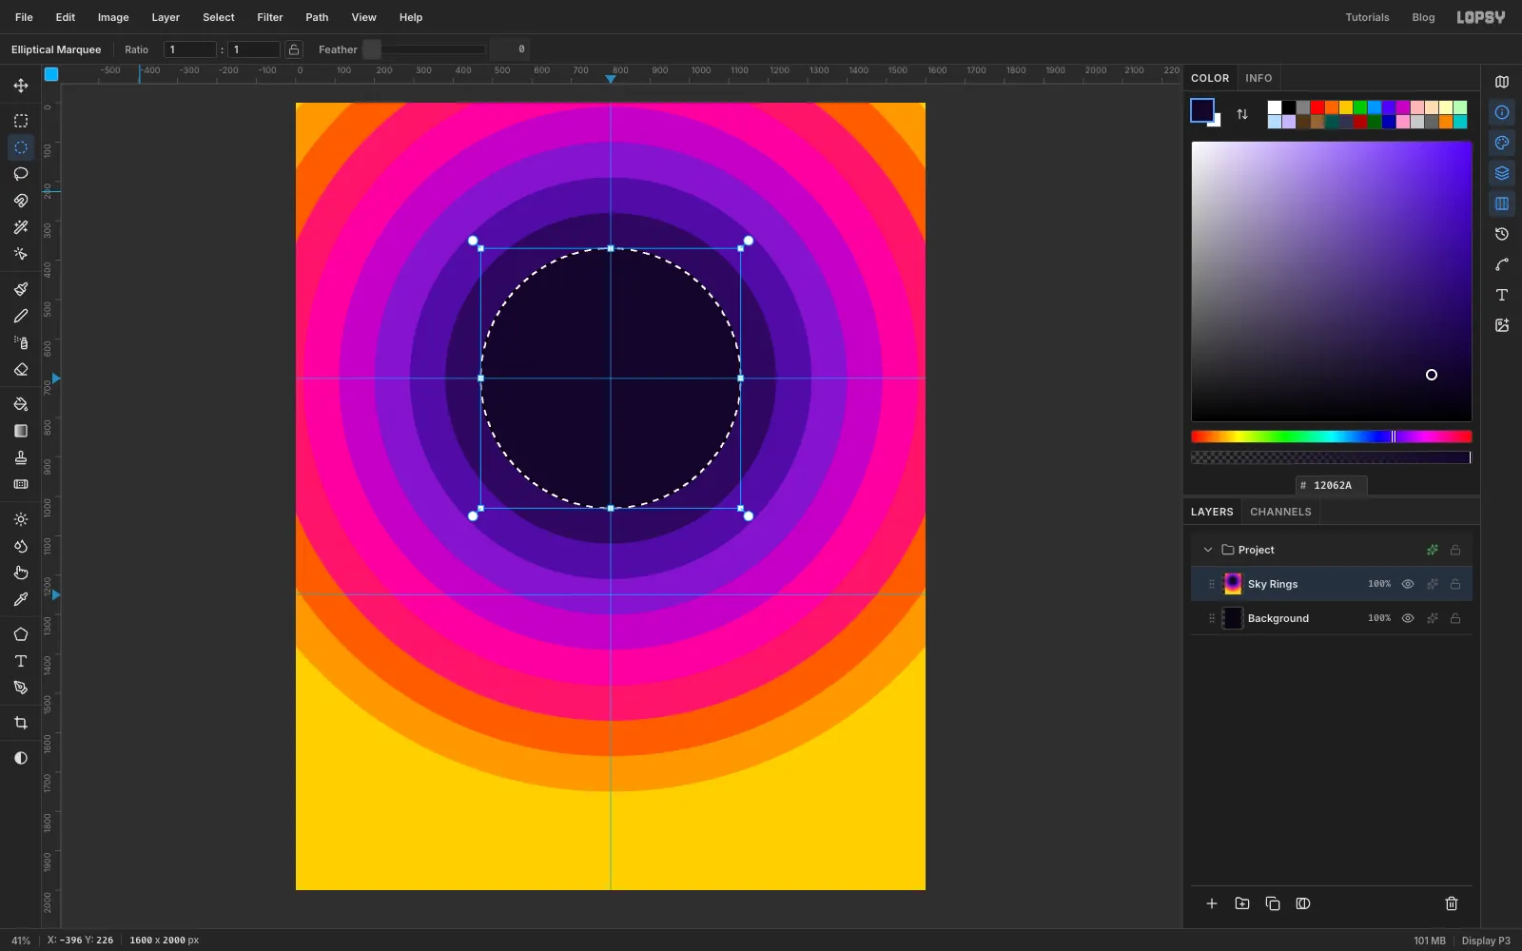This screenshot has height=951, width=1522.
Task: Open the File menu
Action: point(24,17)
